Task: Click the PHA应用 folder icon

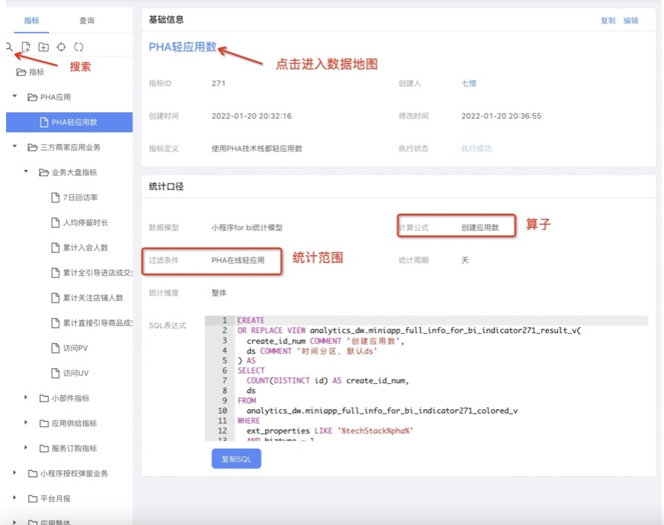Action: pos(32,98)
